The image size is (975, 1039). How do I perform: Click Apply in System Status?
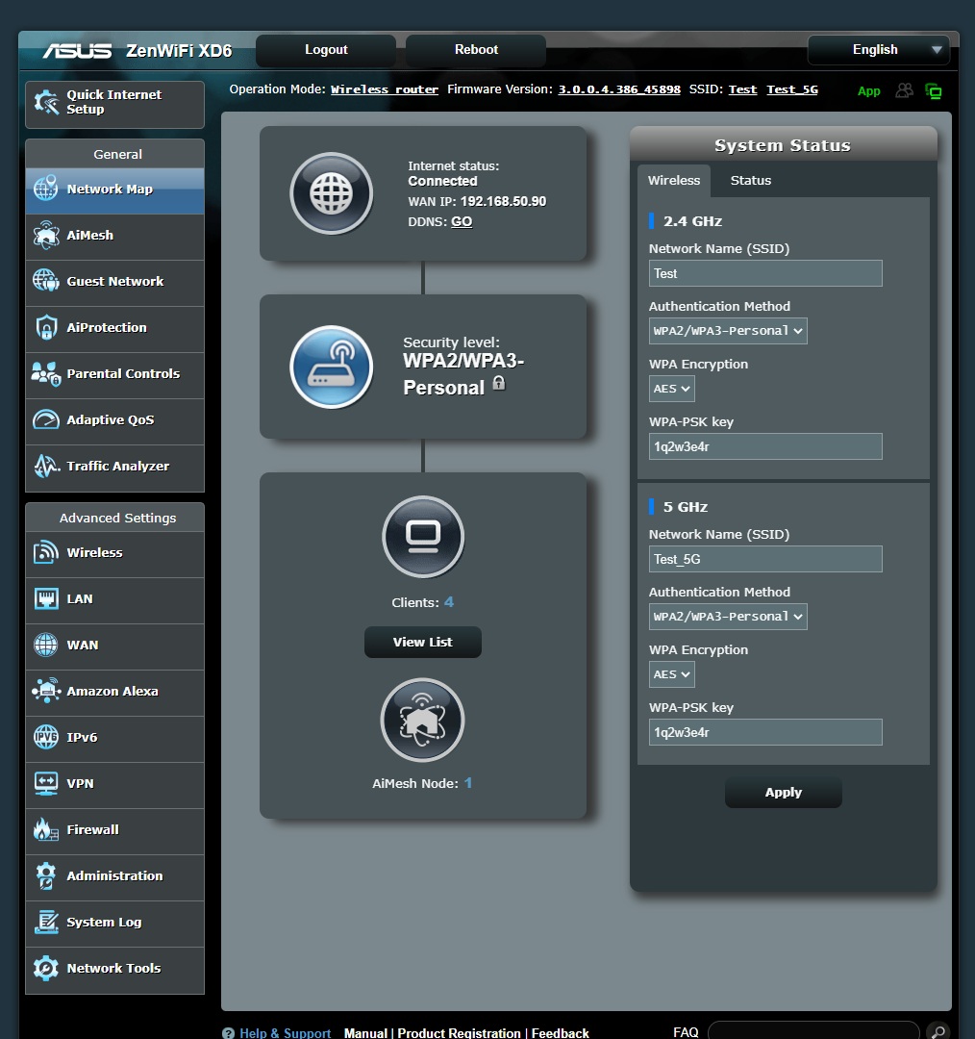pyautogui.click(x=783, y=793)
